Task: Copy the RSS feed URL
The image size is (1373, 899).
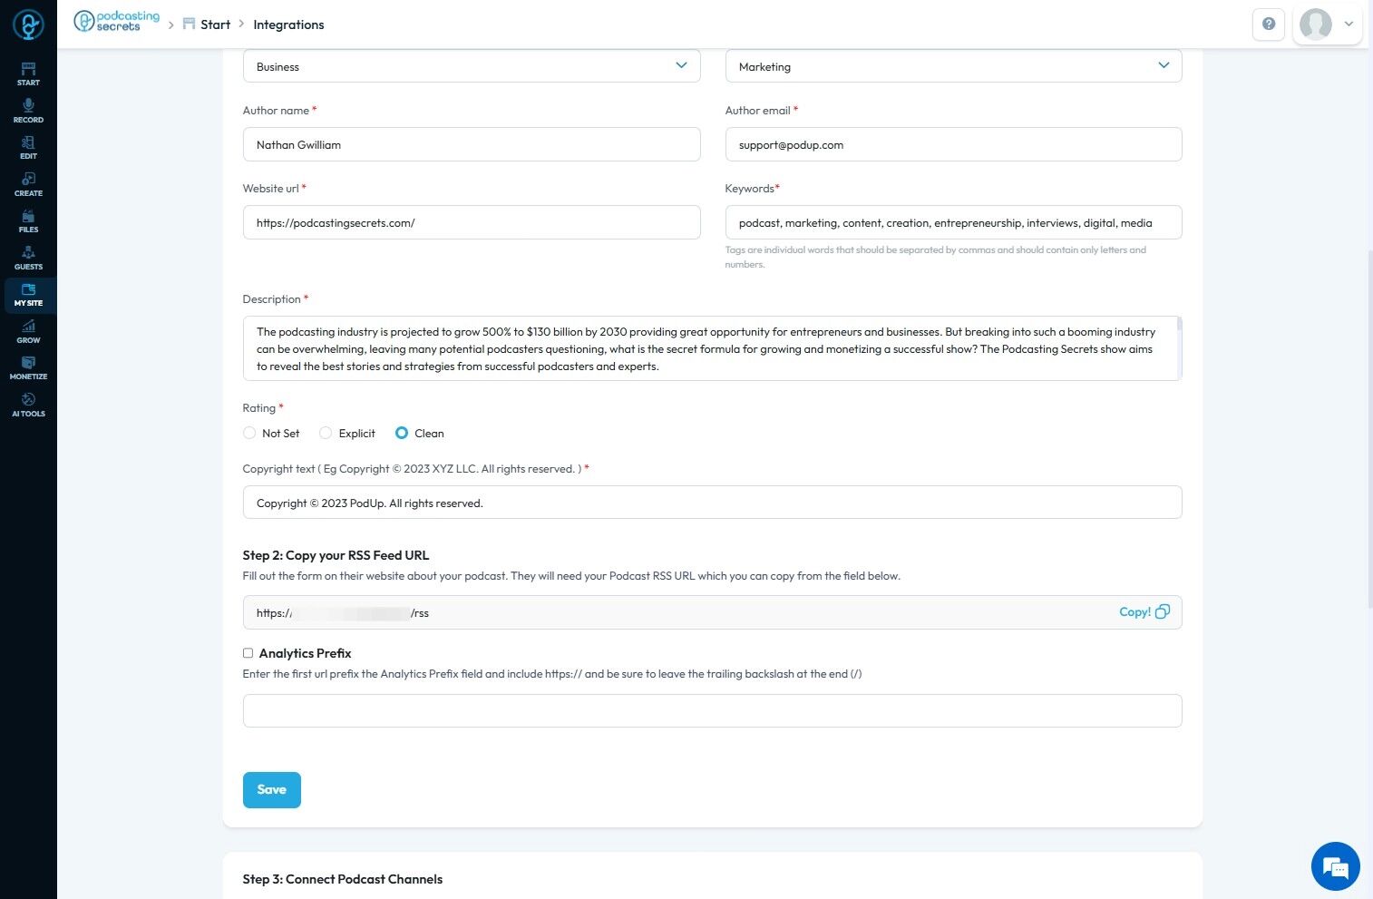Action: pyautogui.click(x=1144, y=612)
